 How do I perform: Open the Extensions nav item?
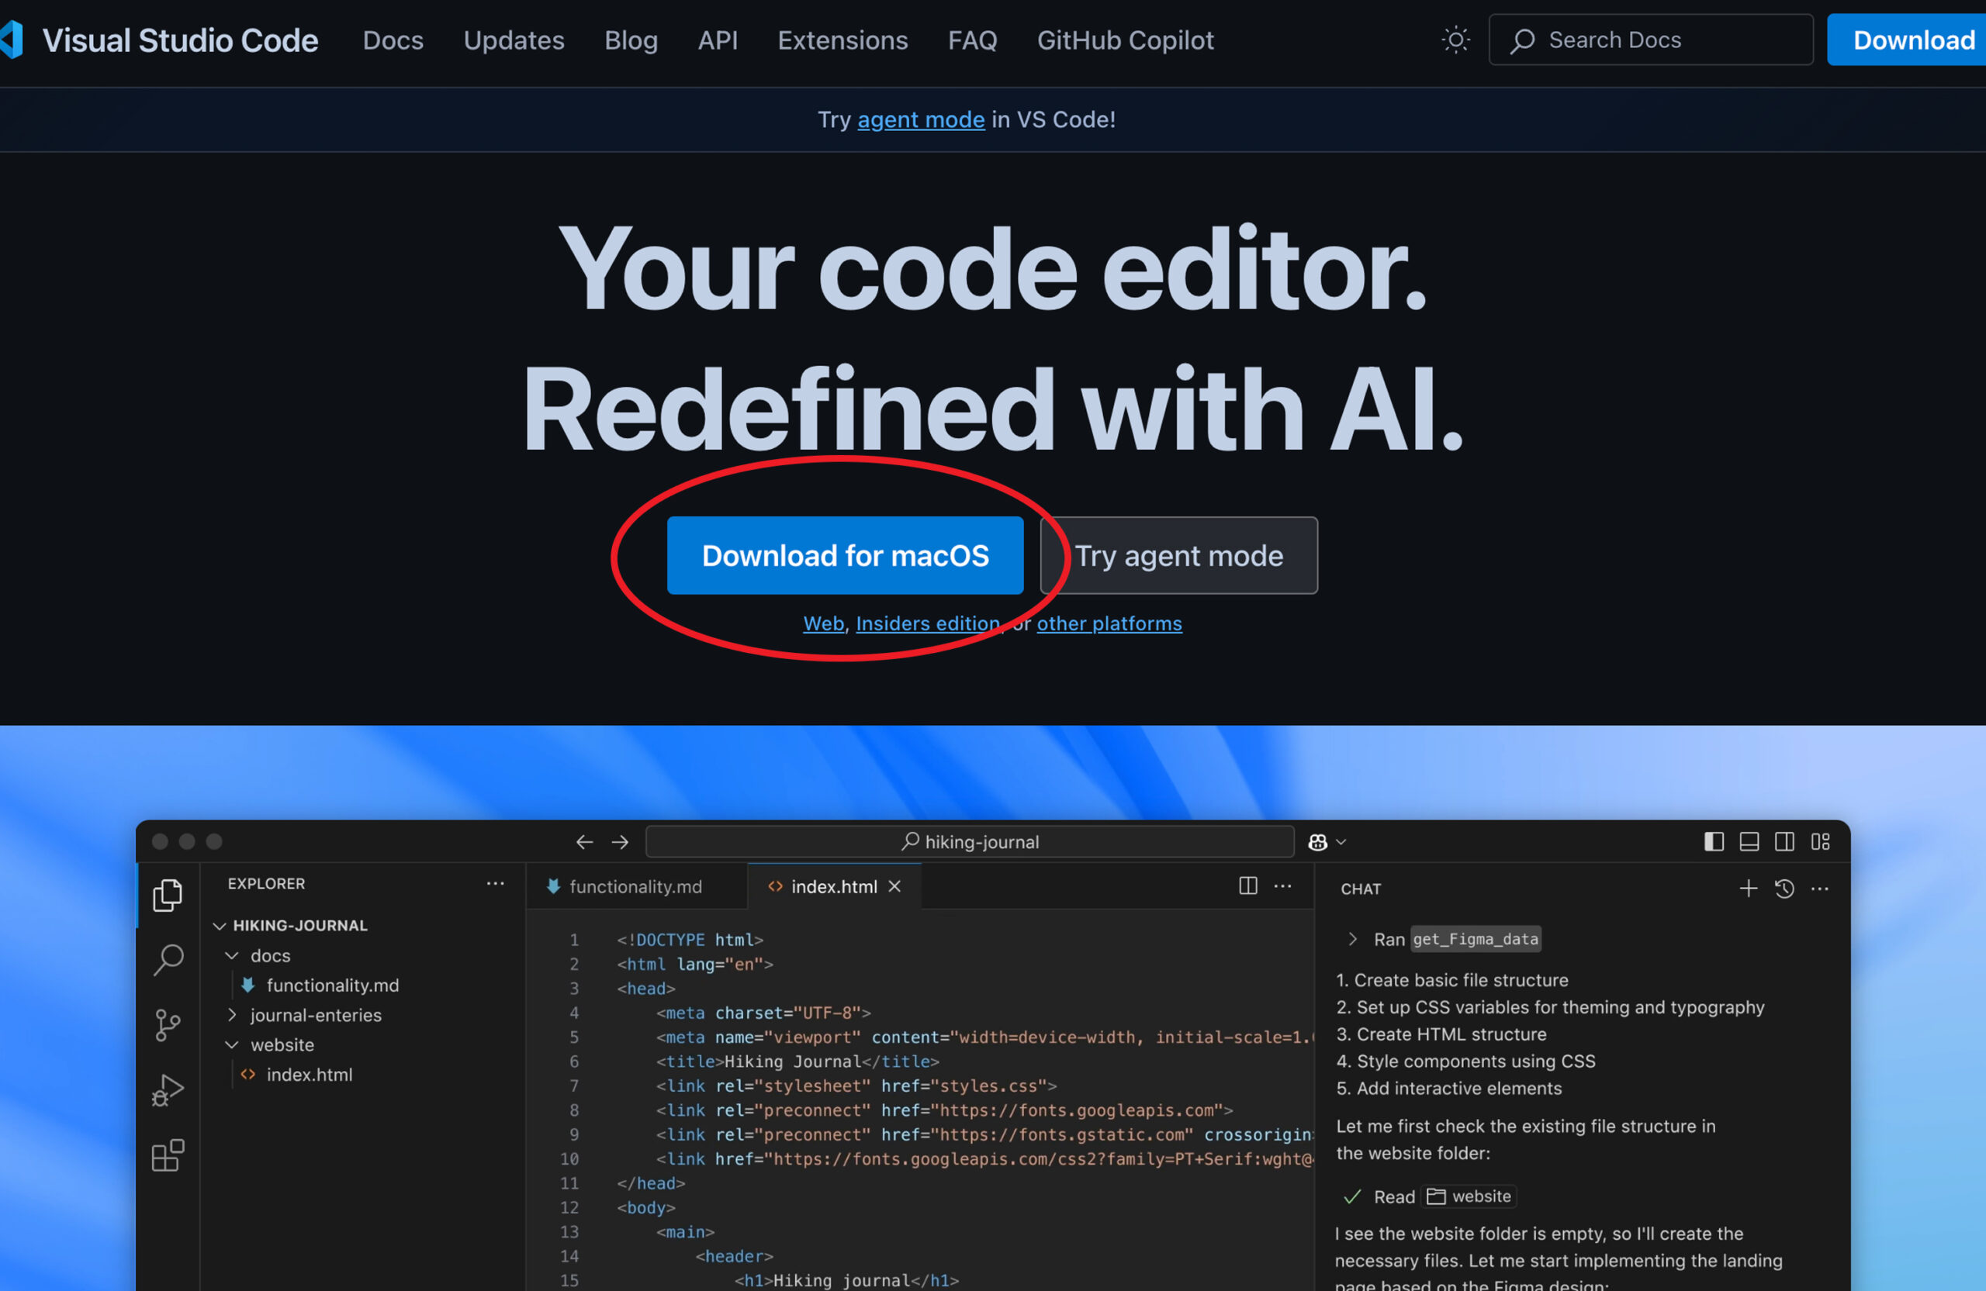click(x=842, y=40)
